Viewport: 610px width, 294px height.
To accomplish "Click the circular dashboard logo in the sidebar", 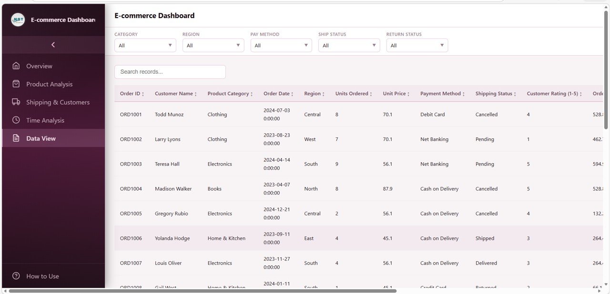I will (18, 20).
